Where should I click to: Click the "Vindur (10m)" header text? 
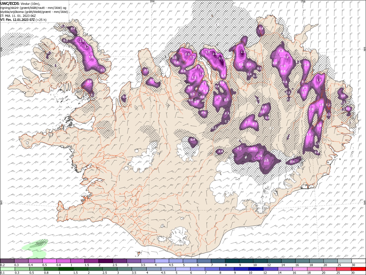(x=31, y=3)
